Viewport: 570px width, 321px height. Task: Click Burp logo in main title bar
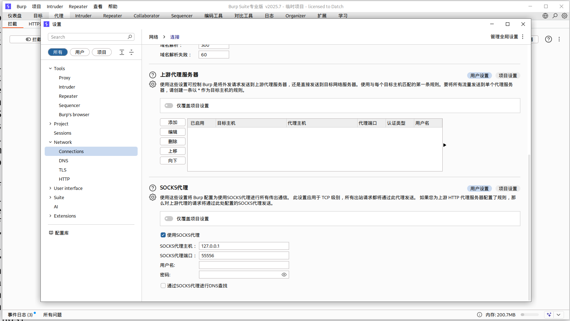click(8, 6)
